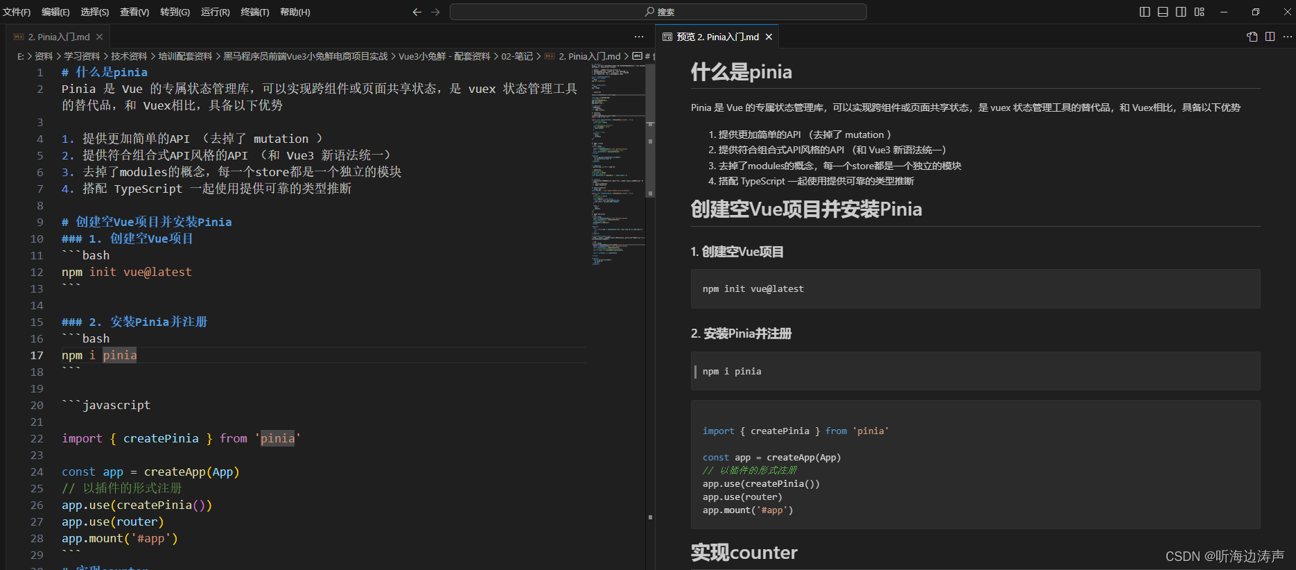Click the 创建空Vue项目并安装Pinia preview heading

tap(806, 209)
